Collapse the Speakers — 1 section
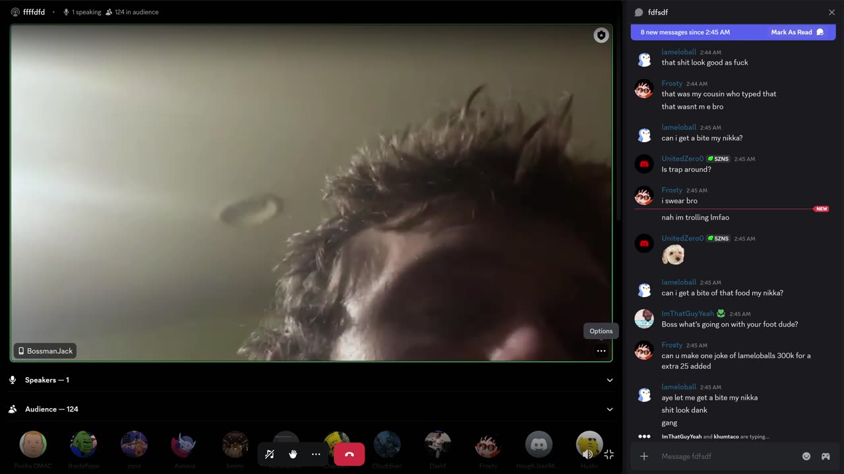The height and width of the screenshot is (474, 844). click(x=610, y=380)
